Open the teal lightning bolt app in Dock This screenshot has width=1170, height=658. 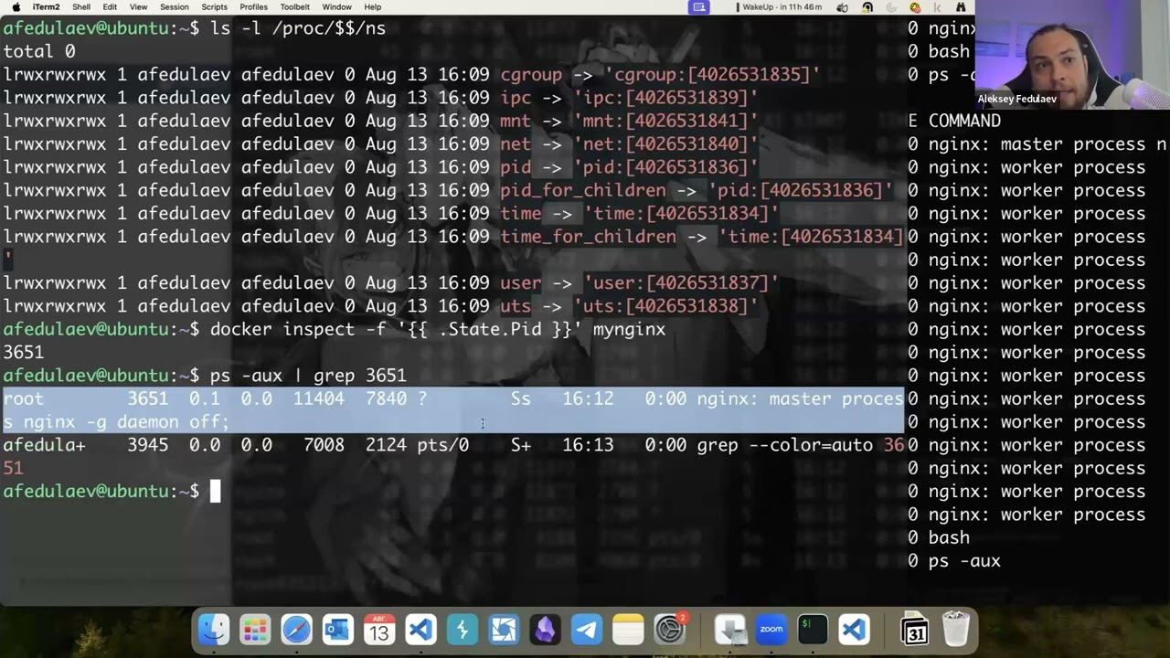(463, 630)
